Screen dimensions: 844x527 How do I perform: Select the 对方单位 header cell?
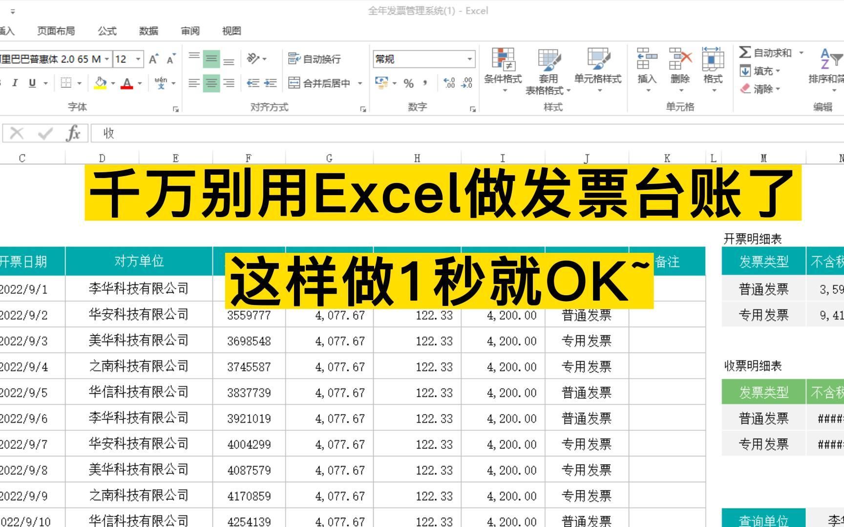pyautogui.click(x=139, y=261)
